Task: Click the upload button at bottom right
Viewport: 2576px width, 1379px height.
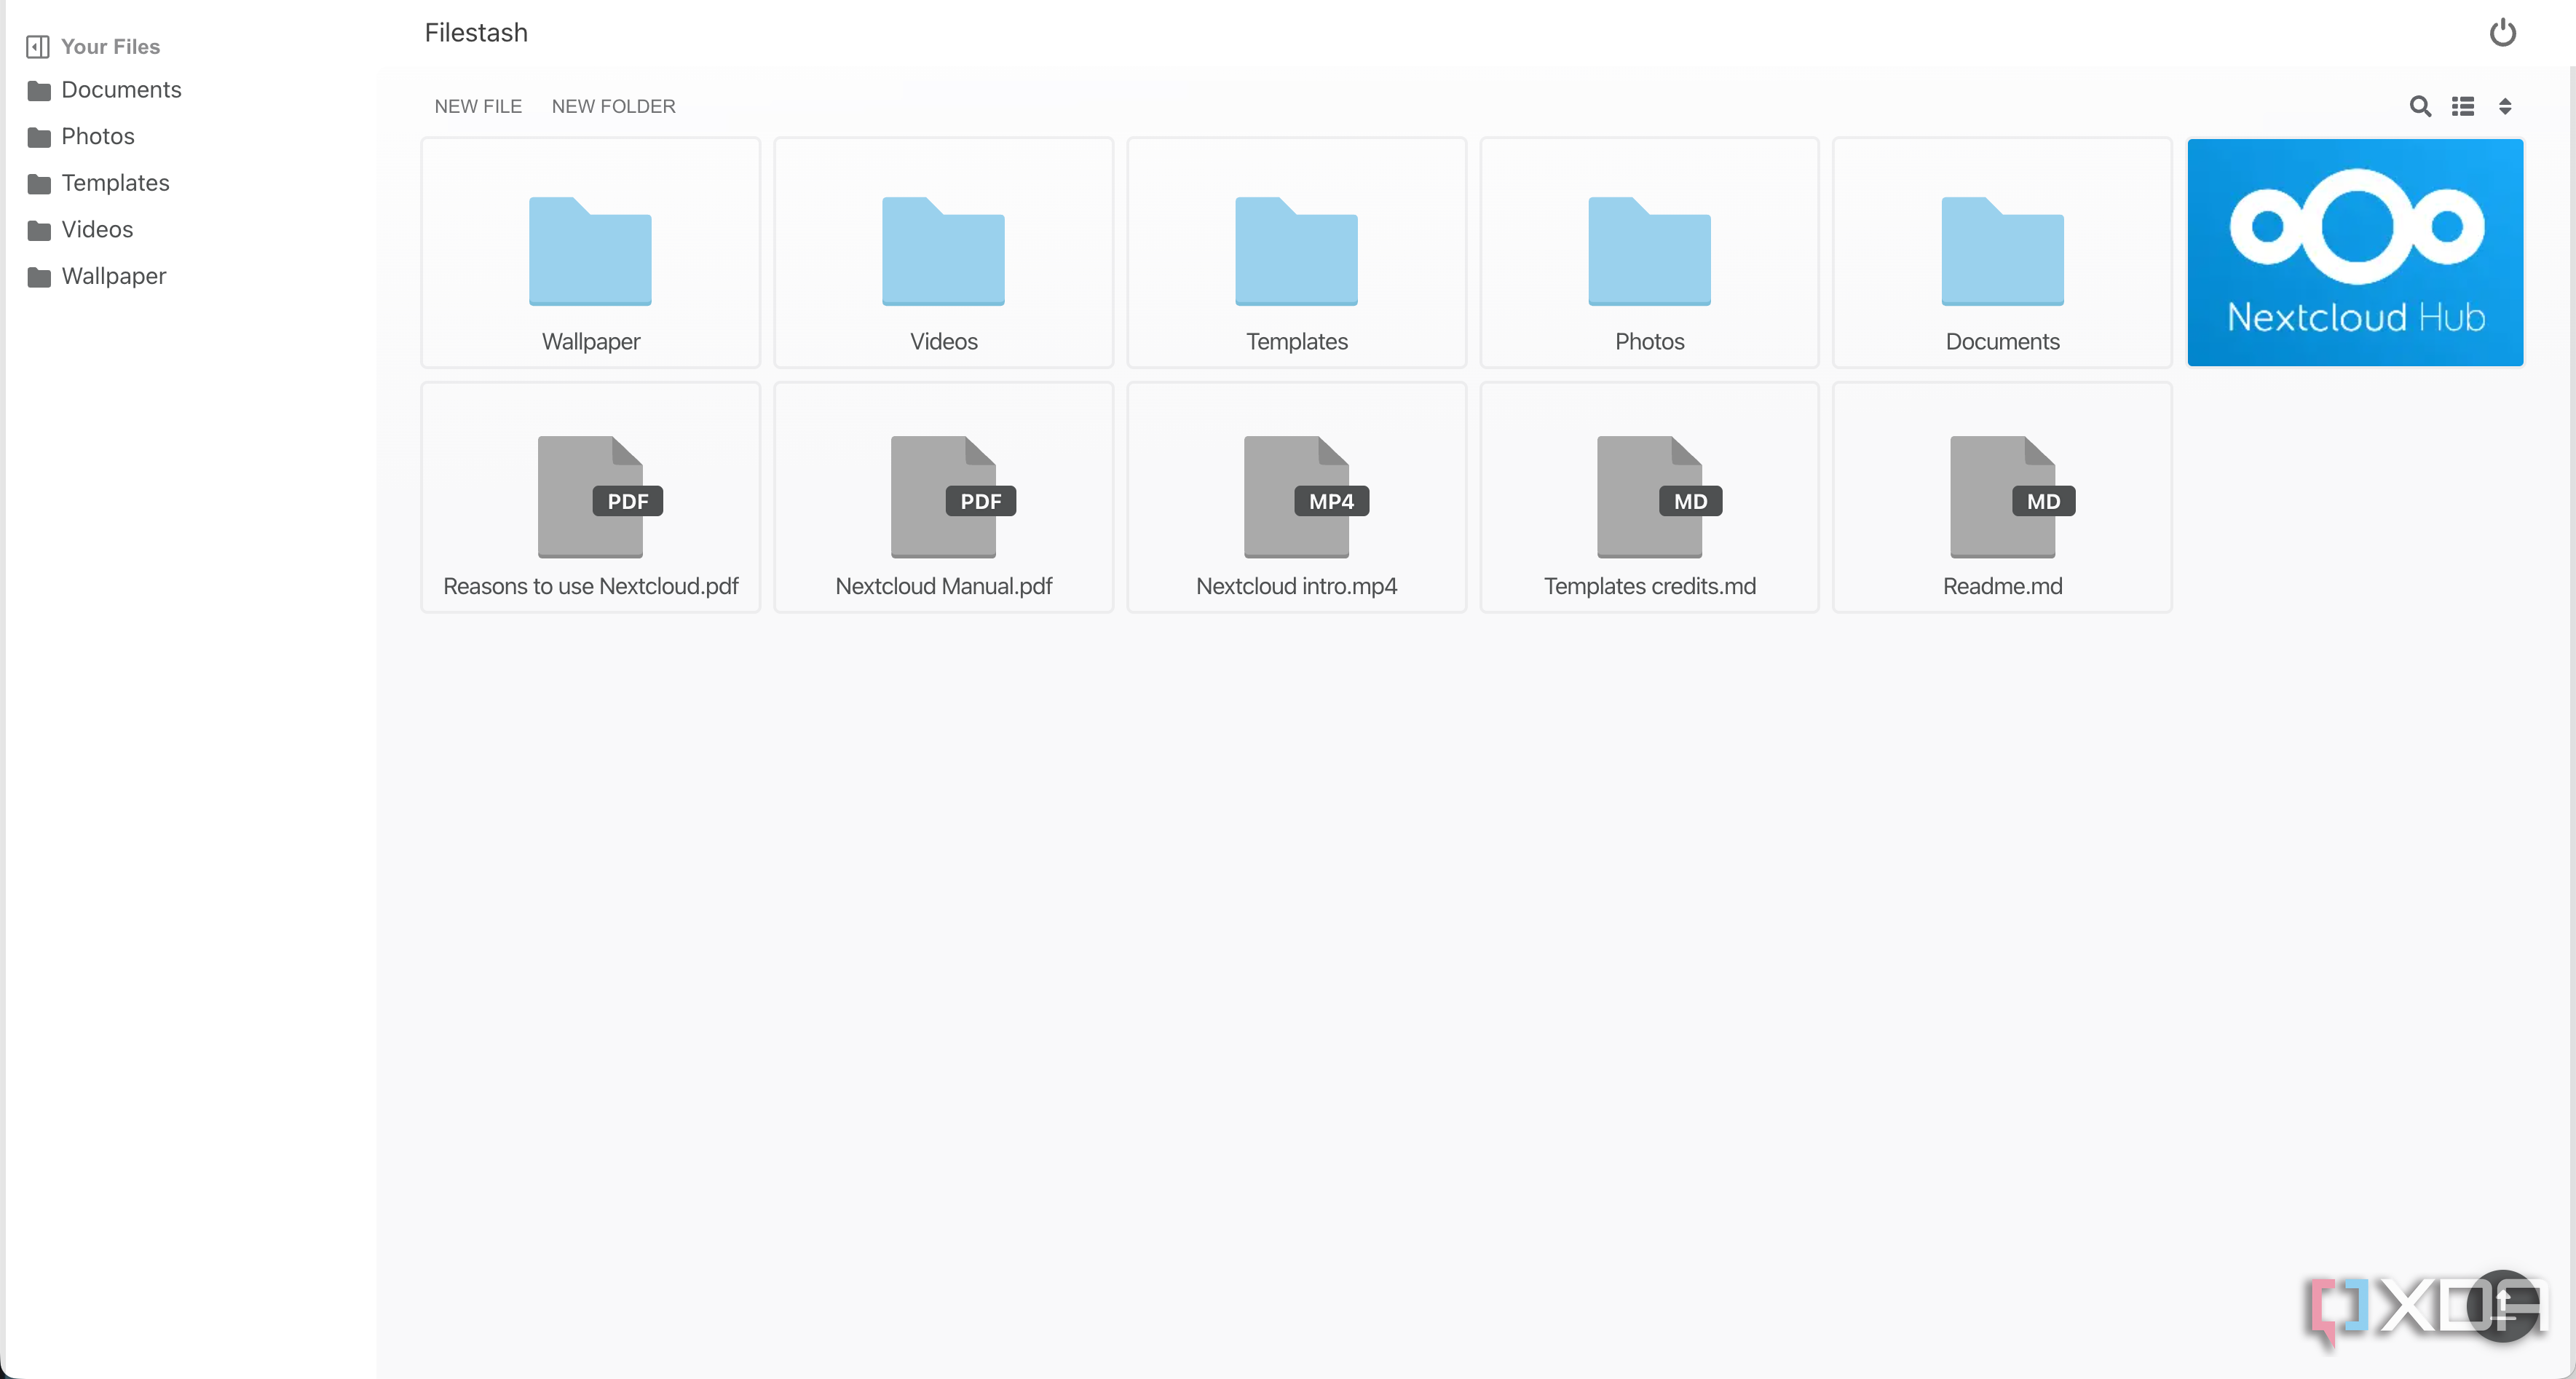Action: pyautogui.click(x=2504, y=1305)
